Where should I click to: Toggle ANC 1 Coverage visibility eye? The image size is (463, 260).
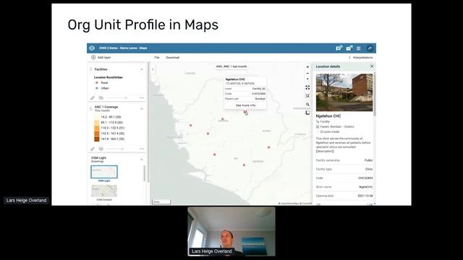(x=101, y=149)
